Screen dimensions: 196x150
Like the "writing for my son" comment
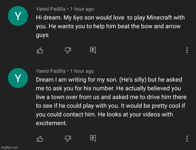[40, 139]
